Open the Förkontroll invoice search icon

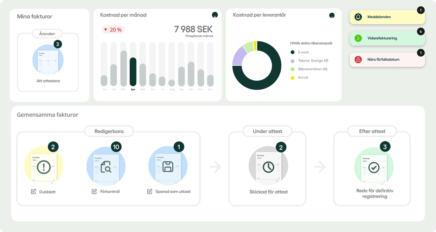[x=106, y=167]
